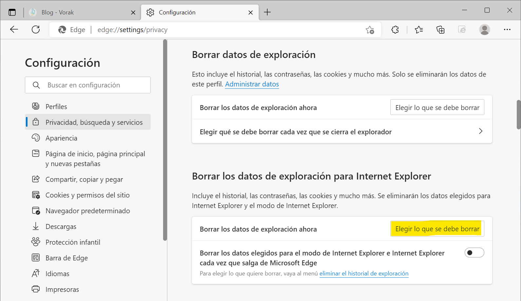Screen dimensions: 521x301
Task: Click the search magnifier icon in settings
Action: [36, 85]
